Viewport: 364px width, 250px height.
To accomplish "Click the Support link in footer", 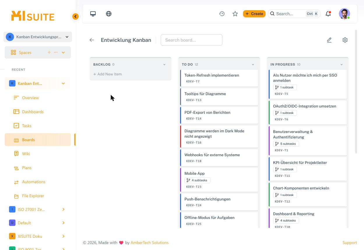I will coord(350,243).
